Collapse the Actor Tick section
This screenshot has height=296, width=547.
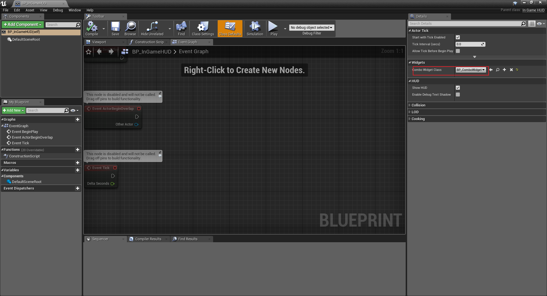click(410, 30)
